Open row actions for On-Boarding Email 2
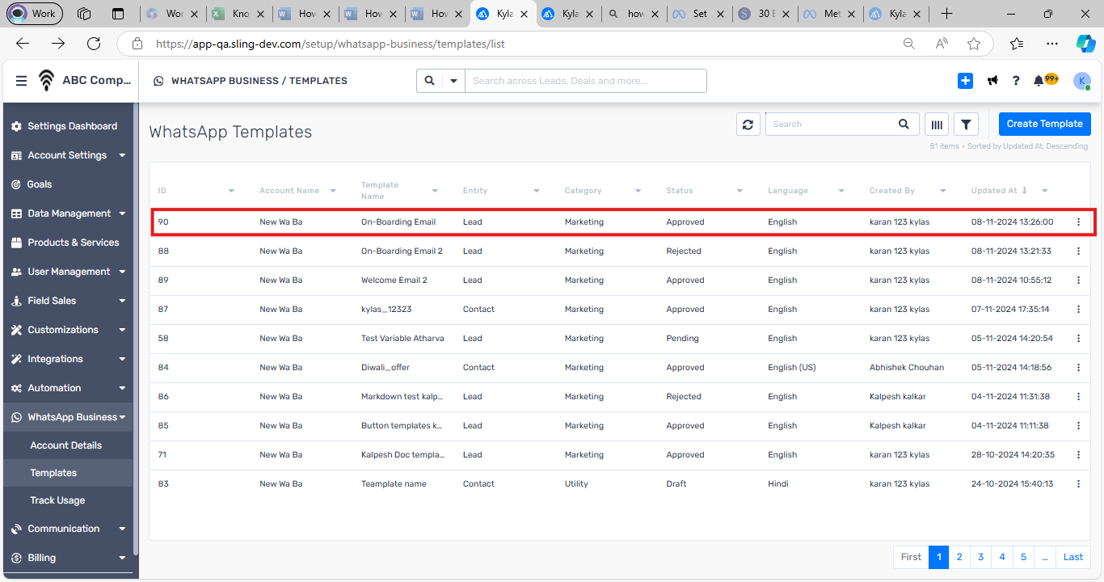Screen dimensions: 1104x582 (1078, 251)
